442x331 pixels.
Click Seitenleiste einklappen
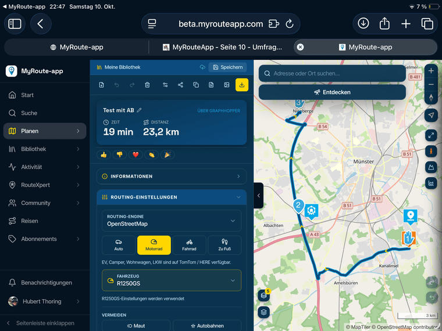41,323
